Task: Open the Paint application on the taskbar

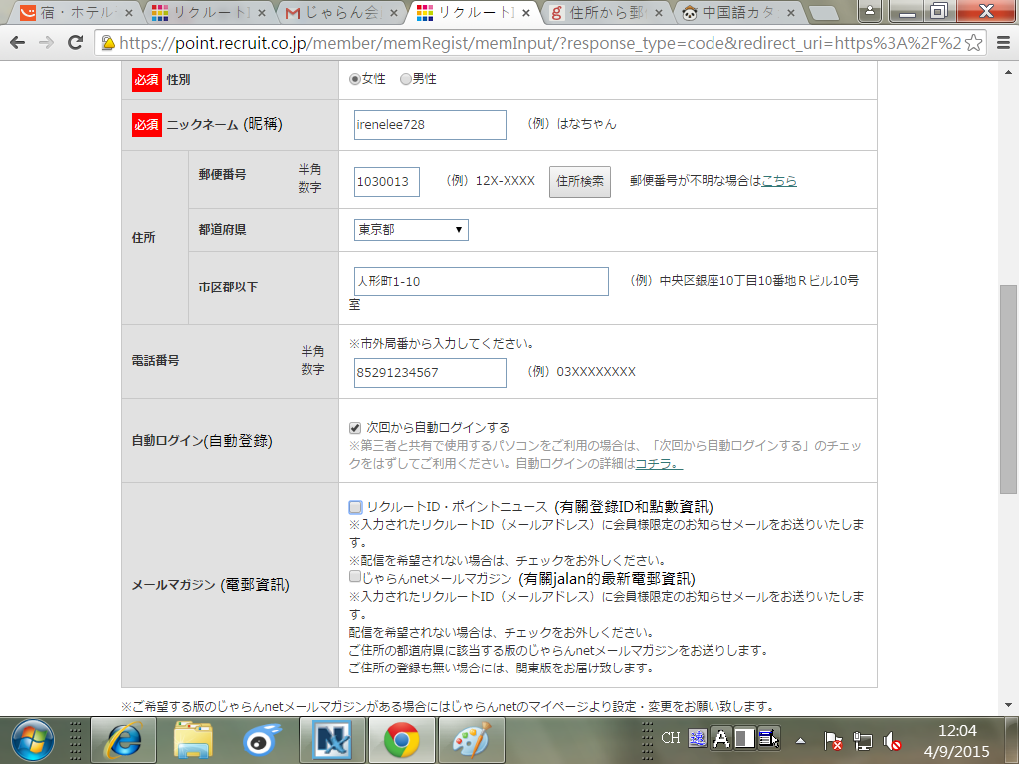Action: (472, 740)
